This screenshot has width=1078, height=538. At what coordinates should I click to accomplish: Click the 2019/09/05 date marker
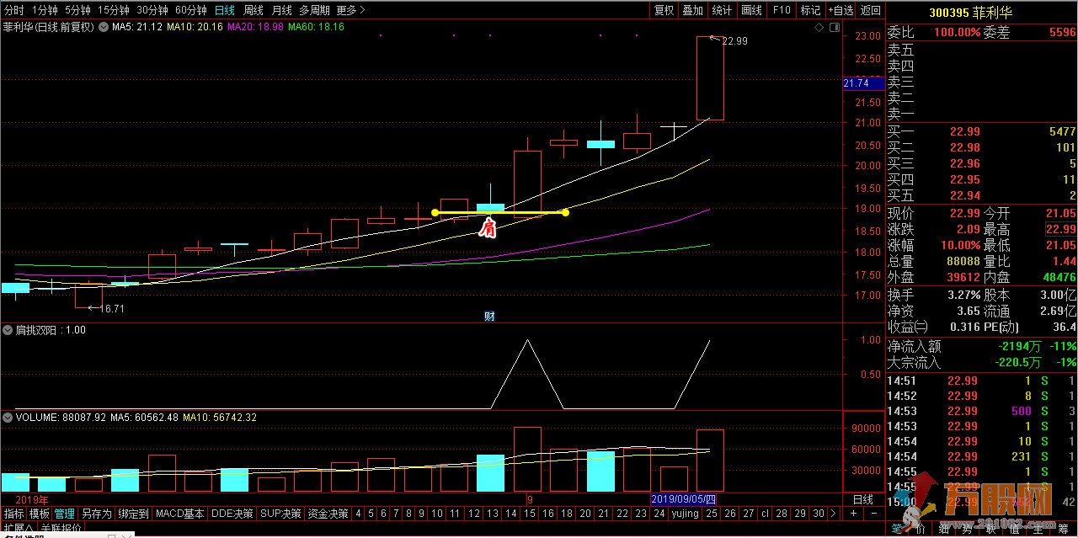coord(684,499)
